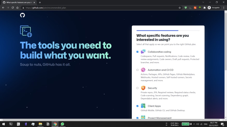Click the Client Apps label
The width and height of the screenshot is (227, 127).
[x=154, y=106]
